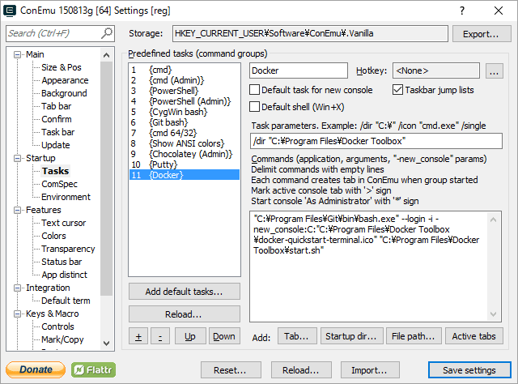Screen dimensions: 518x384
Task: Select the Tasks settings page
Action: coord(55,171)
